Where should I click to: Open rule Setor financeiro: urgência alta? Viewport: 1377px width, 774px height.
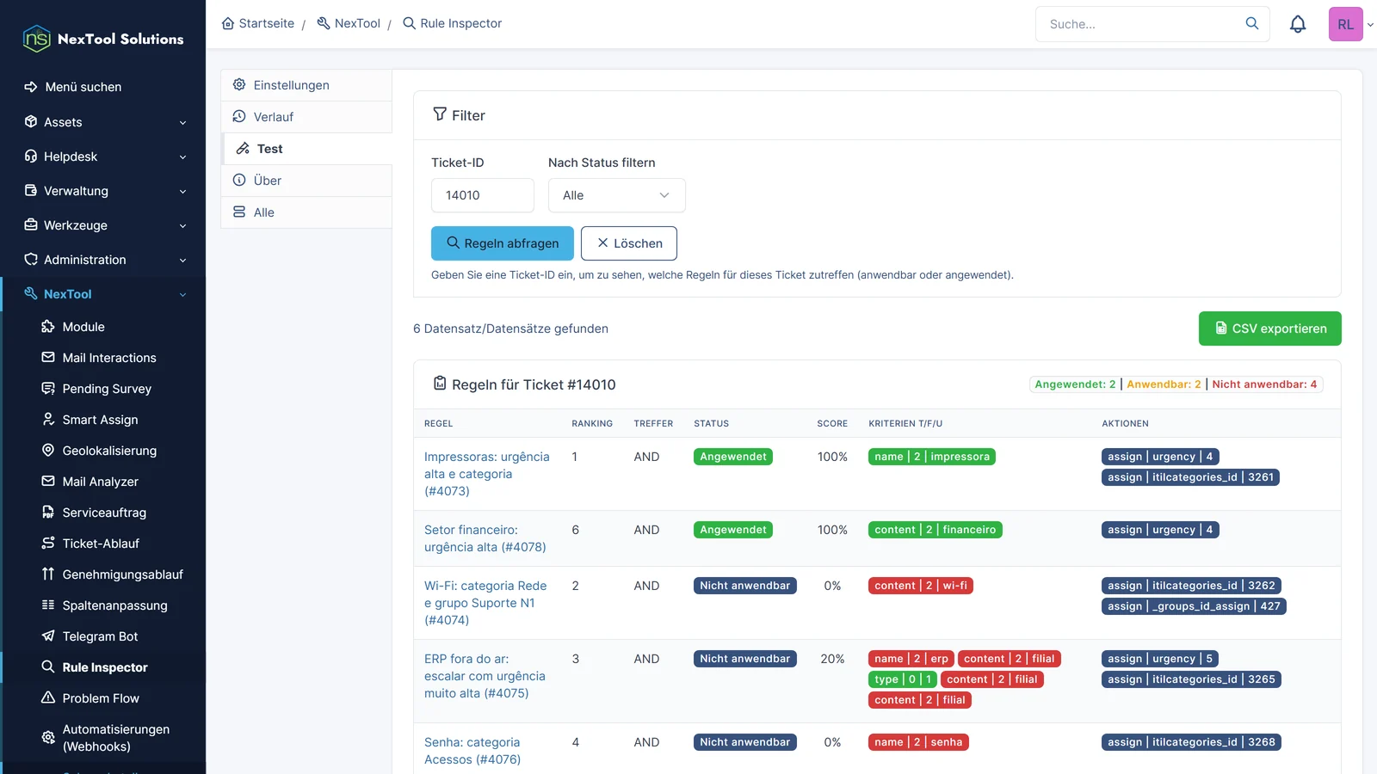click(x=485, y=538)
